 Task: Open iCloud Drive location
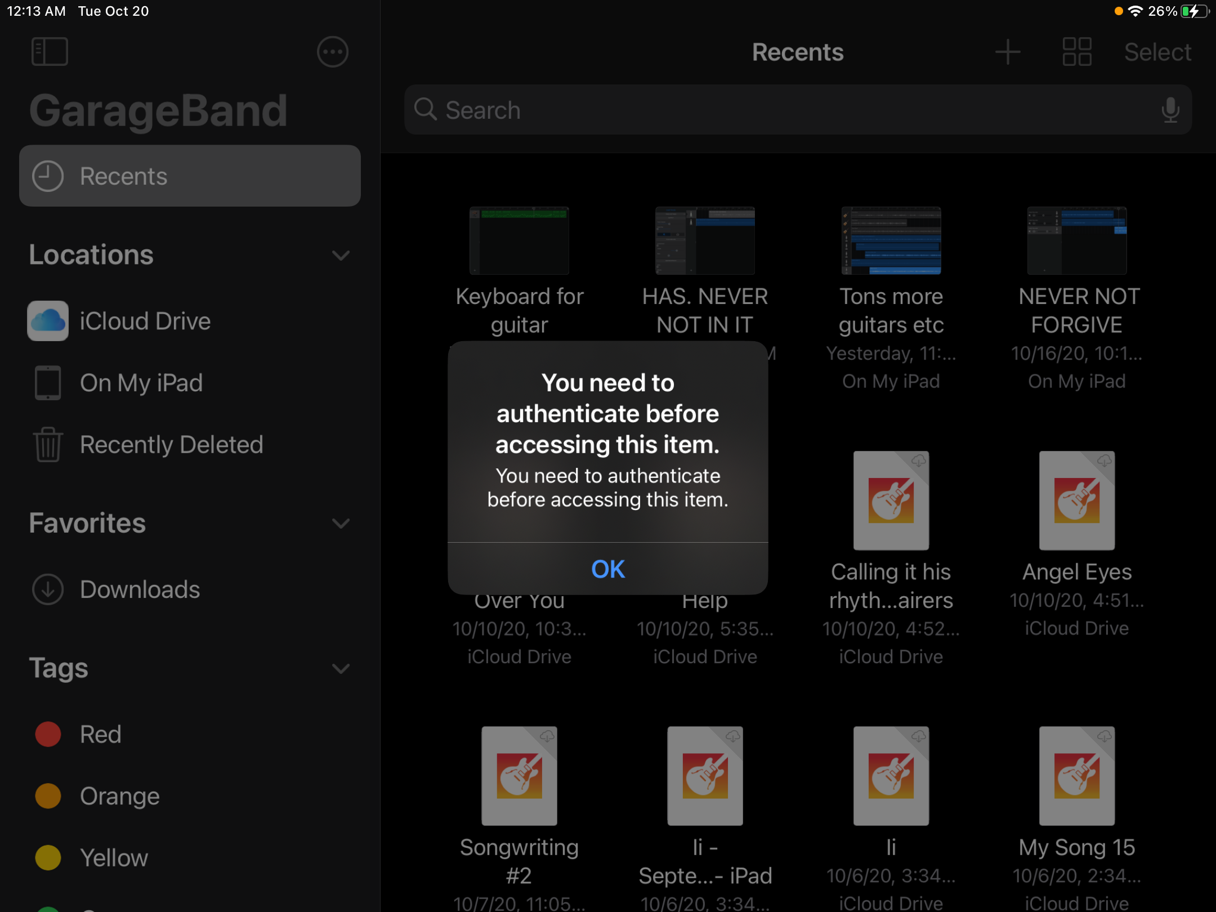(x=145, y=321)
